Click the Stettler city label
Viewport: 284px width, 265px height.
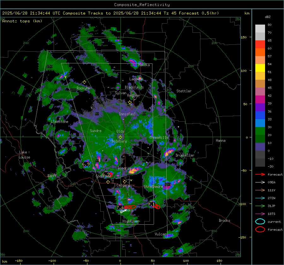coord(184,91)
